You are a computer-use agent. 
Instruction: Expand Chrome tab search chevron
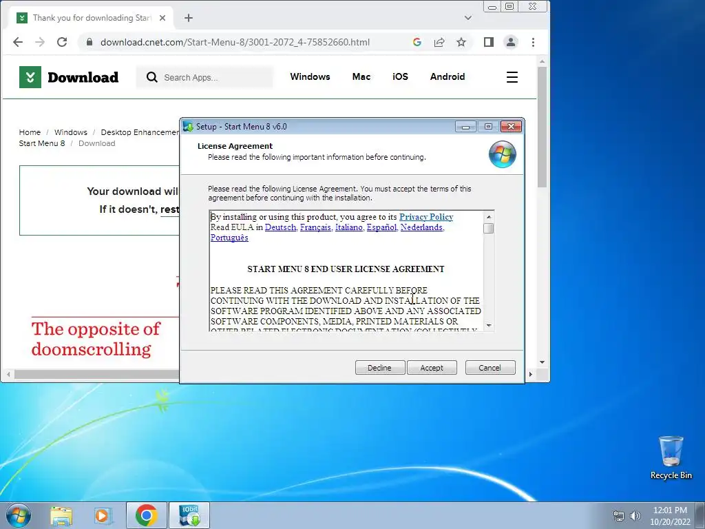tap(468, 18)
